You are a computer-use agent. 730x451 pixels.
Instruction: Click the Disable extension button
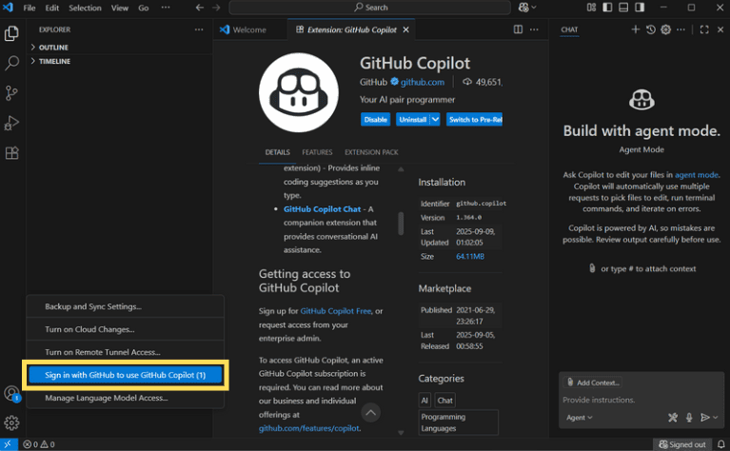(375, 120)
